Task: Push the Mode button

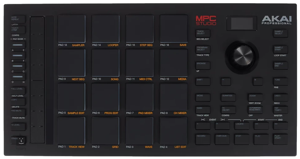Action: click(203, 98)
